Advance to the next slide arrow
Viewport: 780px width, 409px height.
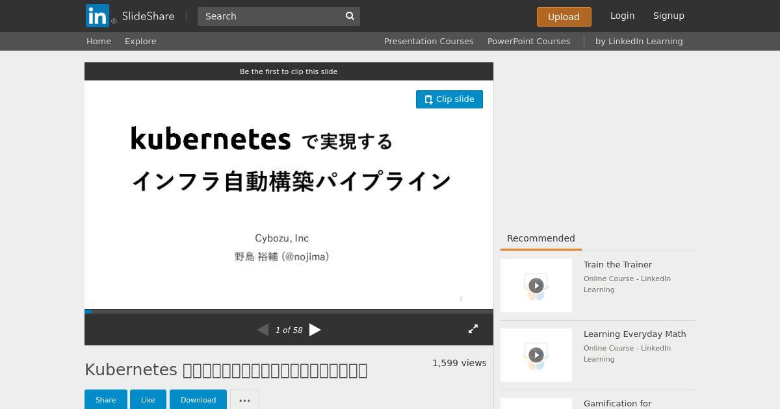[x=315, y=330]
